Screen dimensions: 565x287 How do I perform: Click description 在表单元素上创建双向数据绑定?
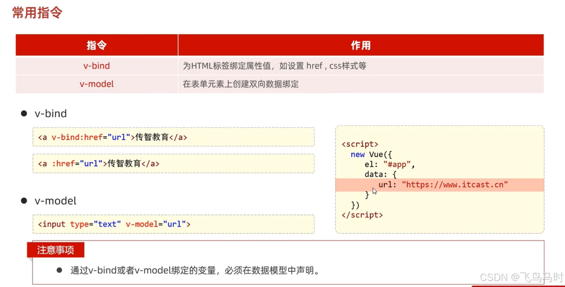coord(241,84)
